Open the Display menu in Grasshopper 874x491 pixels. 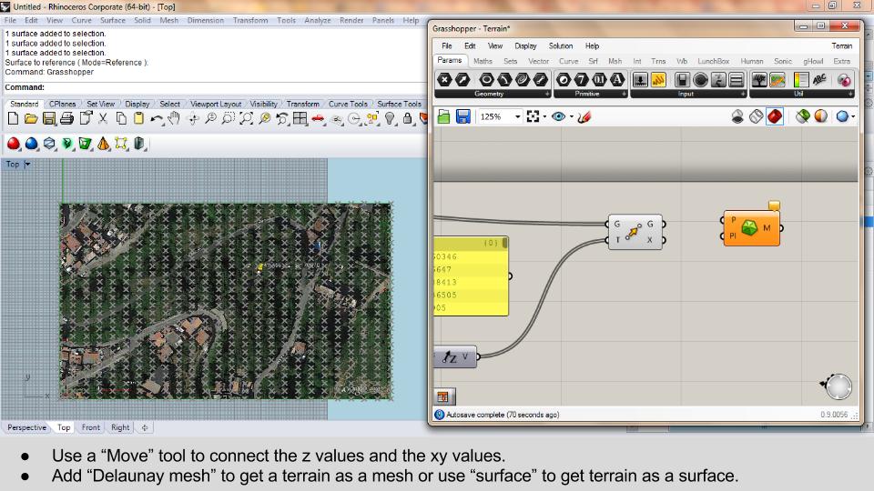click(x=525, y=46)
